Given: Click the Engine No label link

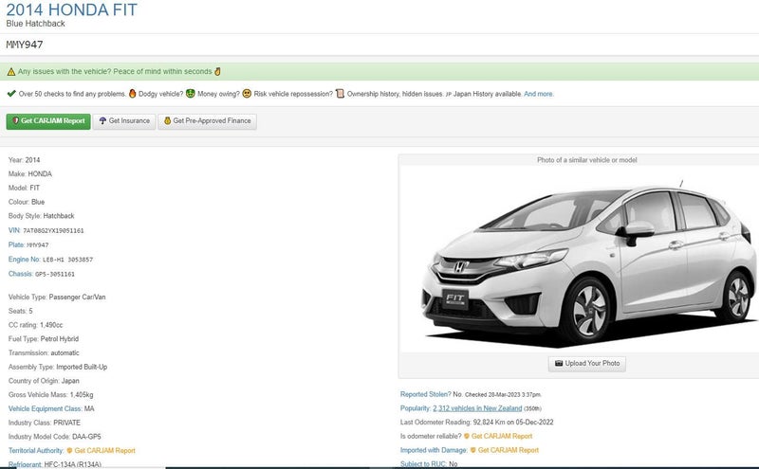Looking at the screenshot, I should click(25, 260).
